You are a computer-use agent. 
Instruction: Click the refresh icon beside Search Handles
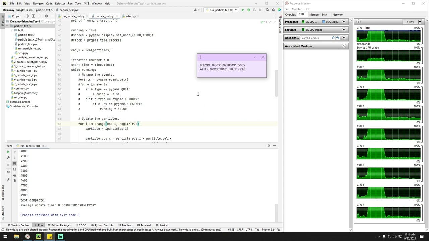[338, 38]
